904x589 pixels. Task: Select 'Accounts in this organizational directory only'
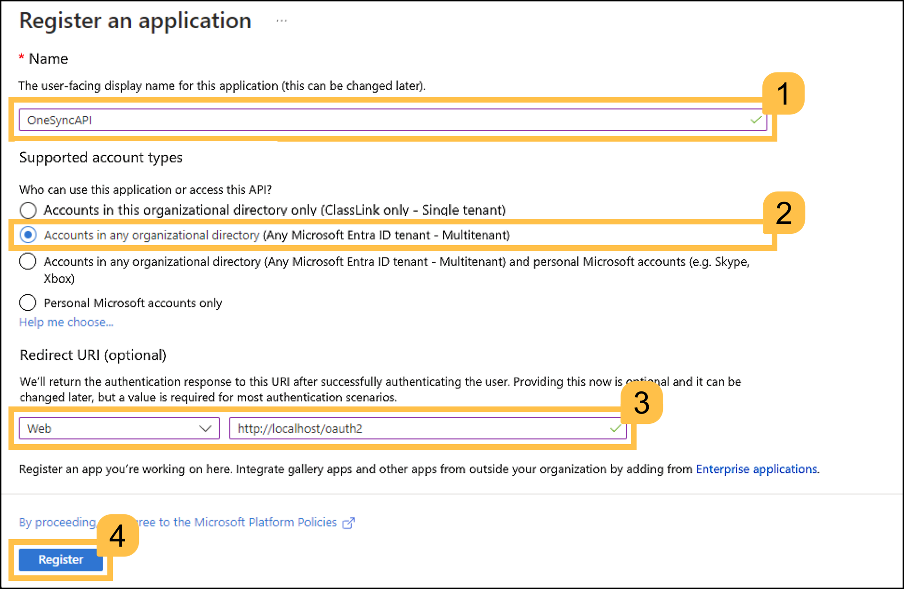28,210
